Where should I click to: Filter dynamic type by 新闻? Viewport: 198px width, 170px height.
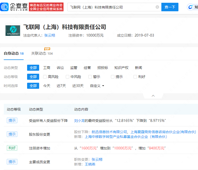[138, 68]
